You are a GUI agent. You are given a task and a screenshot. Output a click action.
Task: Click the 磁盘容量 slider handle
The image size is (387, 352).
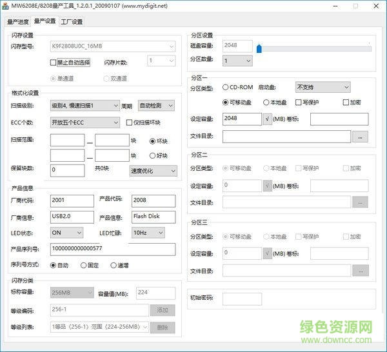click(x=259, y=48)
